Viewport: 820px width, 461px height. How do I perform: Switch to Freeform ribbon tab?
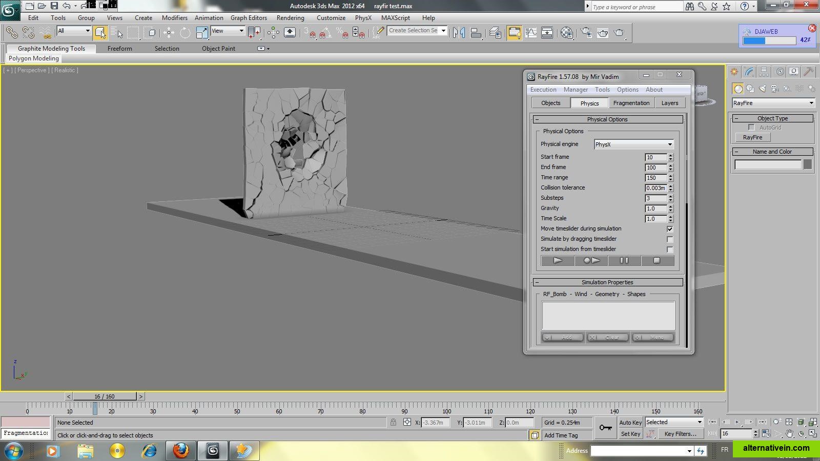click(119, 49)
